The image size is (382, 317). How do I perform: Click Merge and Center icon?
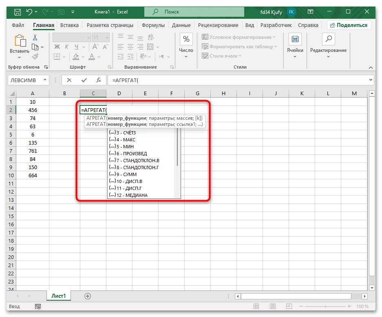[x=150, y=47]
